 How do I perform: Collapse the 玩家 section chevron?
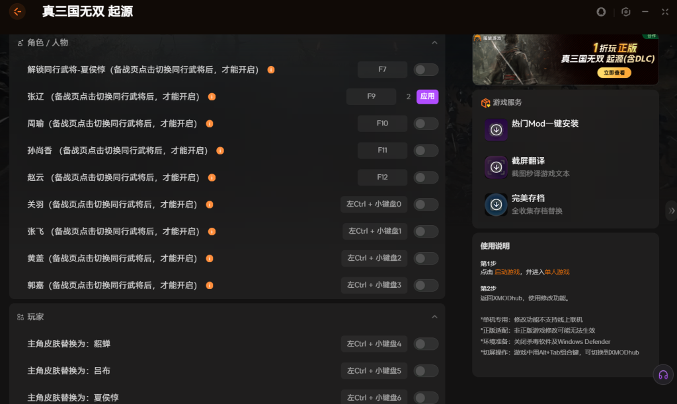click(x=434, y=317)
